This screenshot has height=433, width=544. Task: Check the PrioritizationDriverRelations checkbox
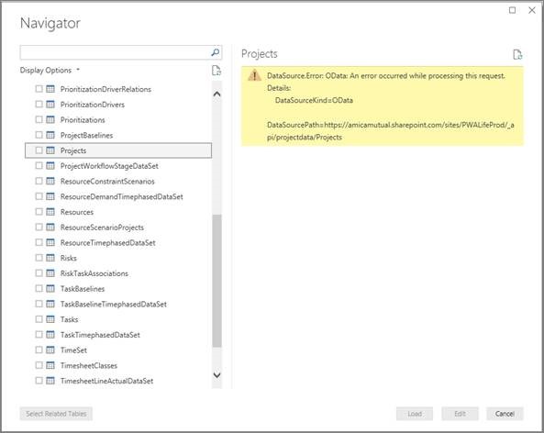[x=39, y=89]
